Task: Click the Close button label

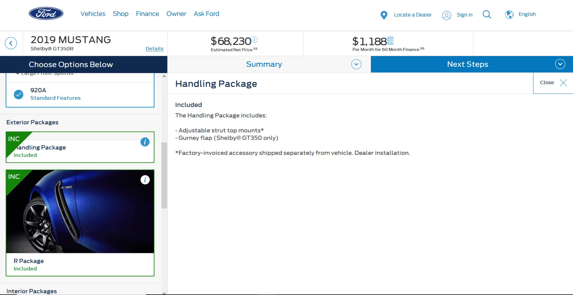Action: 547,83
